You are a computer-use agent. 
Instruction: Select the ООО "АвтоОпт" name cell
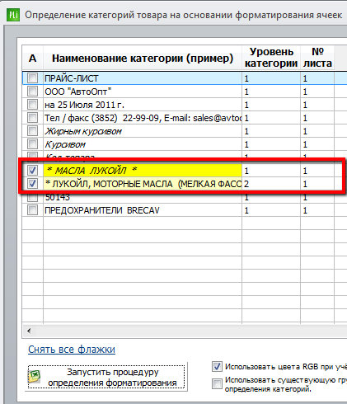click(x=143, y=92)
